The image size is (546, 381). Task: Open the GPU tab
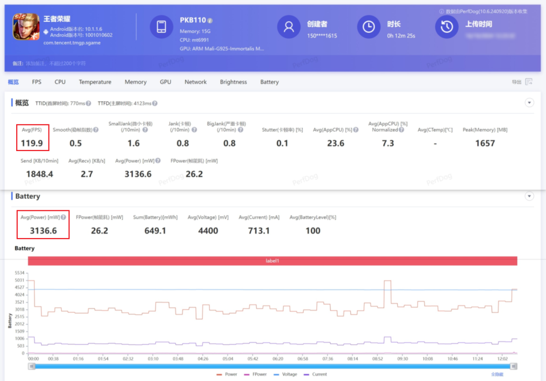coord(165,82)
